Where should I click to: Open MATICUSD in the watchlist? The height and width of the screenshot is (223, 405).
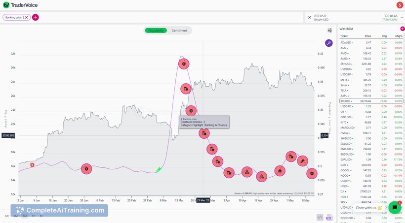click(371, 127)
